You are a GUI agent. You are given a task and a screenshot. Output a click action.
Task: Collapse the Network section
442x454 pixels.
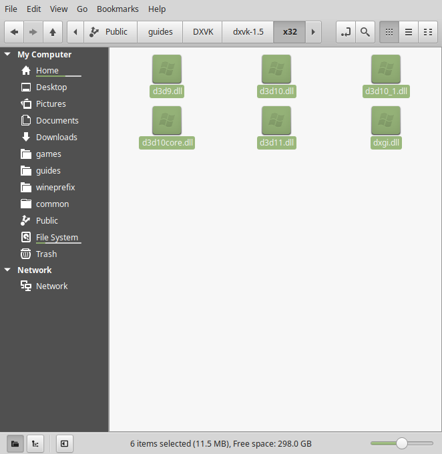click(7, 270)
